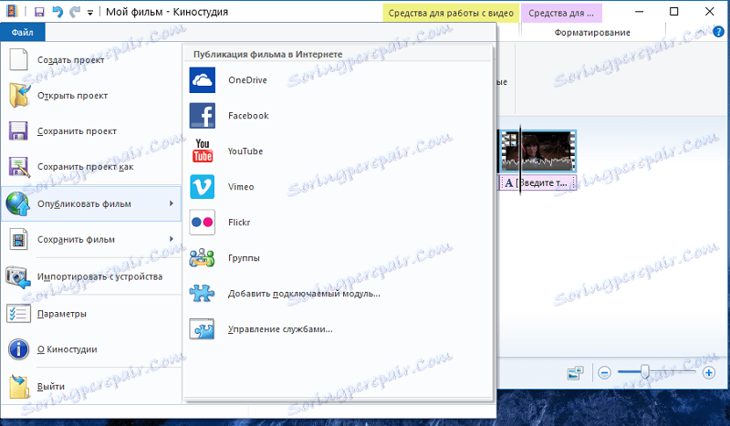Click the Undo arrow in quick access toolbar
The width and height of the screenshot is (730, 426).
[57, 12]
